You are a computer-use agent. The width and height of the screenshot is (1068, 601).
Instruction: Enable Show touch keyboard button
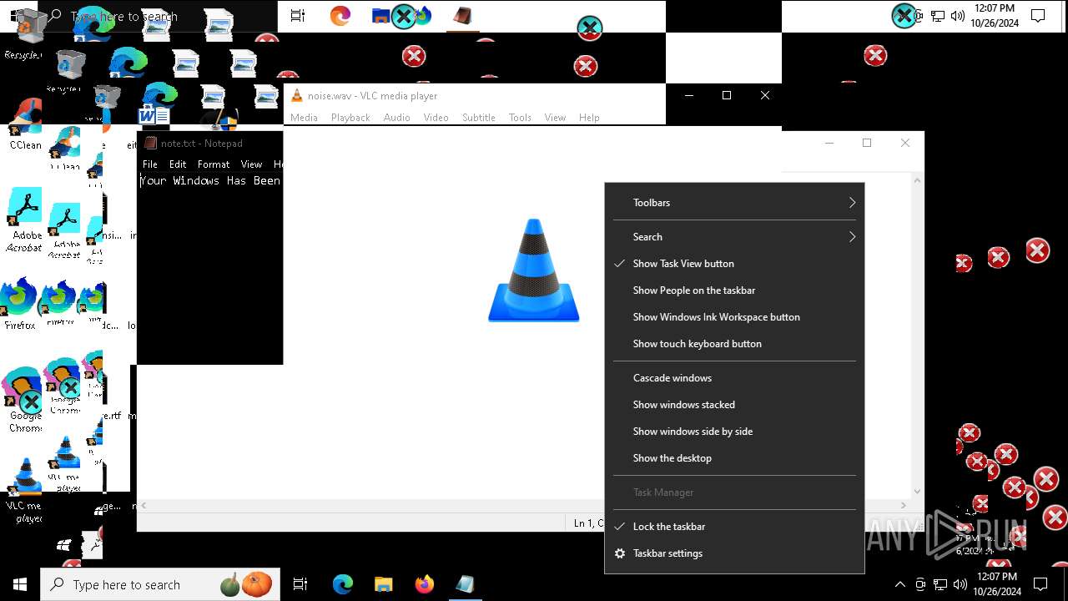click(x=734, y=344)
